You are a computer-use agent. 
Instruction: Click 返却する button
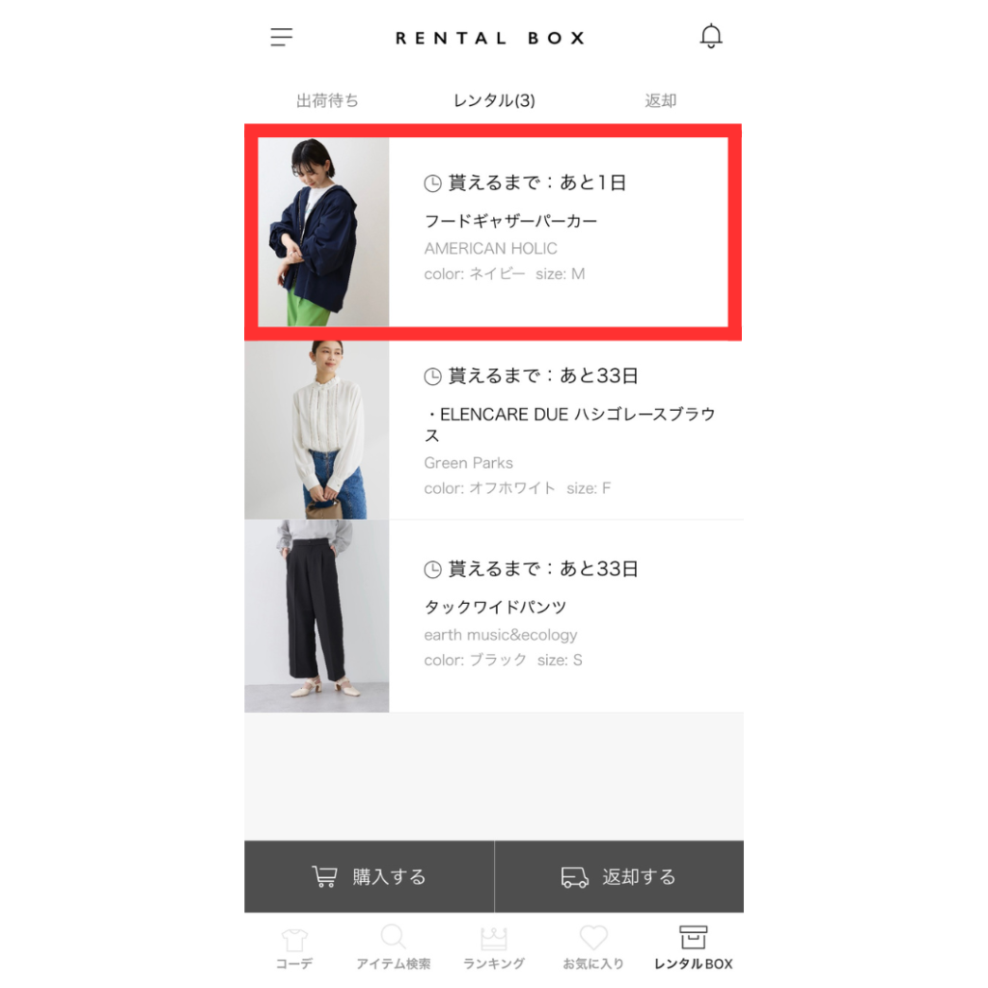coord(619,876)
